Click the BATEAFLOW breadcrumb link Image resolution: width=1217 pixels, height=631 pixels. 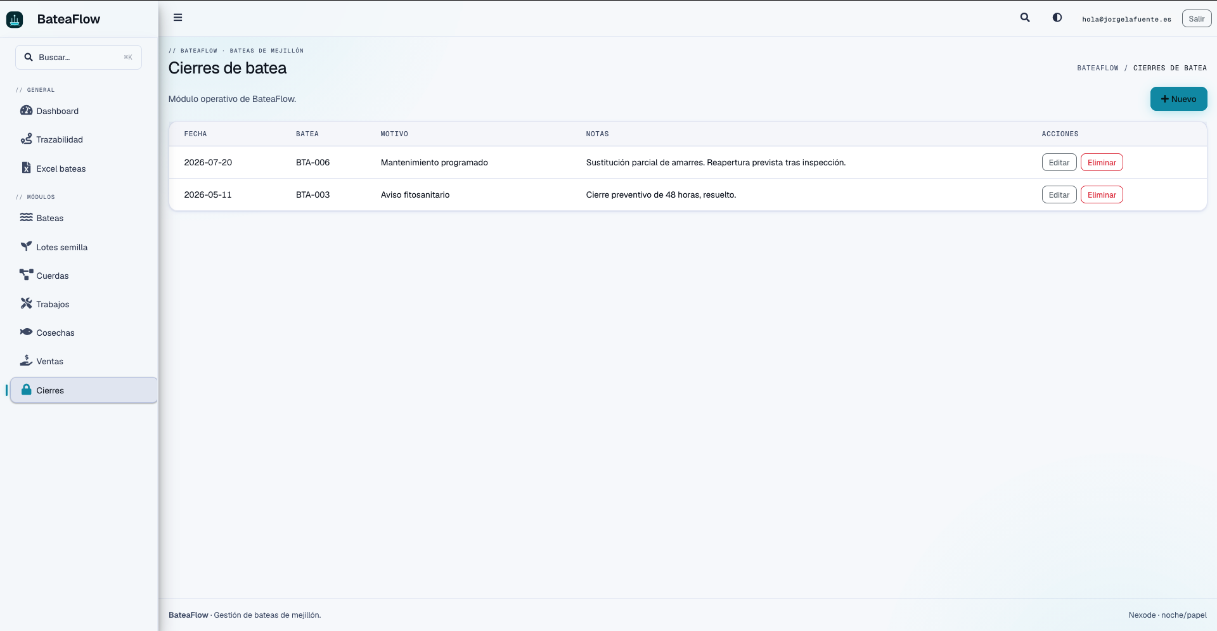pos(1097,68)
